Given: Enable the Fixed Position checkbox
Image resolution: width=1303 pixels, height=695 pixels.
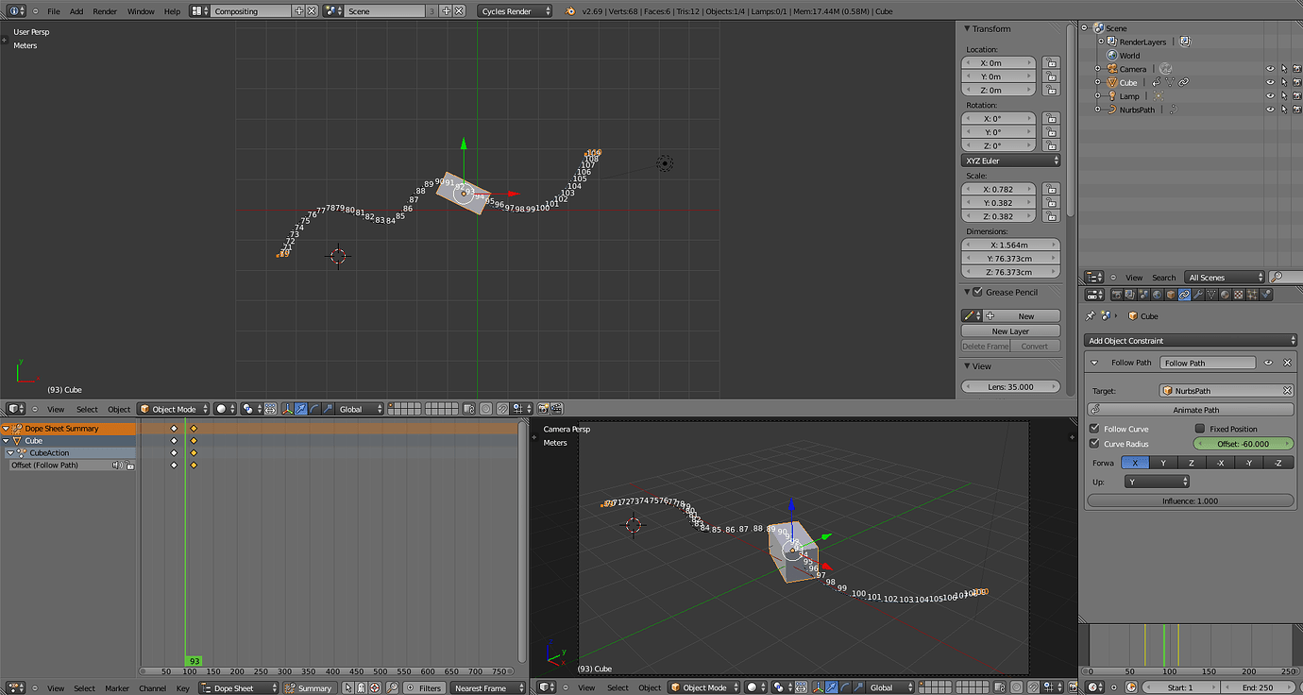Looking at the screenshot, I should [1200, 429].
